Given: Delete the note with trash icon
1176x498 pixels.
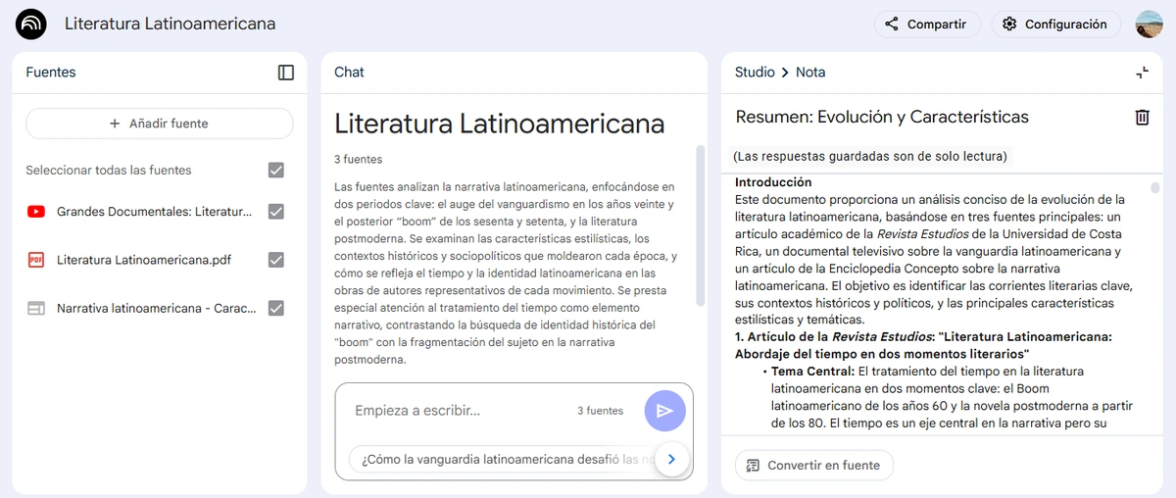Looking at the screenshot, I should coord(1142,118).
